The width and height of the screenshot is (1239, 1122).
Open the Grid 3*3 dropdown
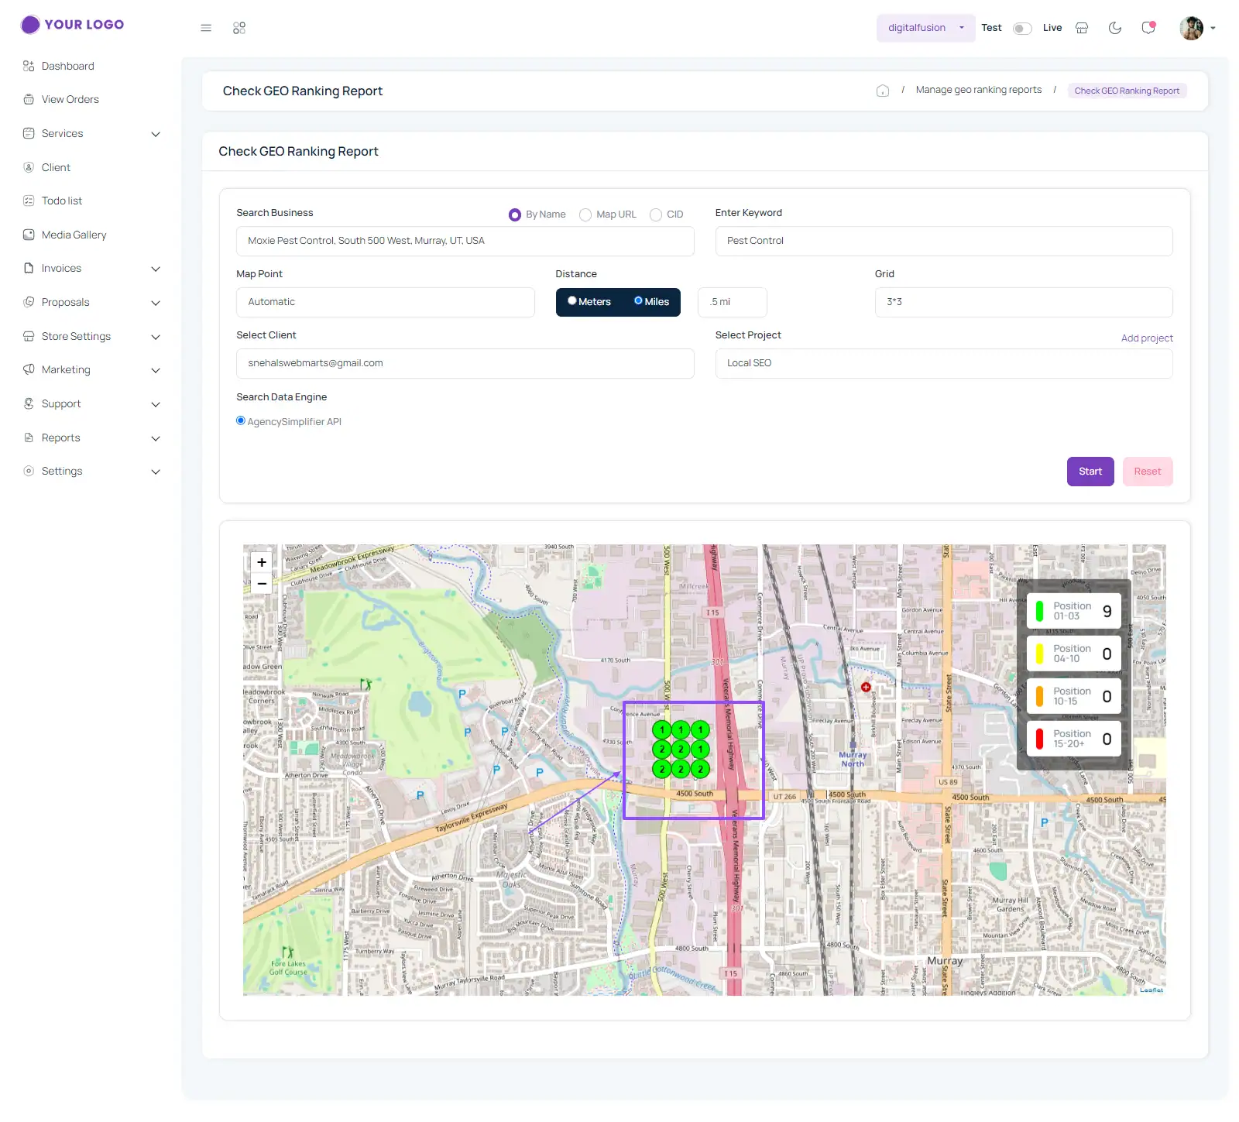pyautogui.click(x=1024, y=302)
